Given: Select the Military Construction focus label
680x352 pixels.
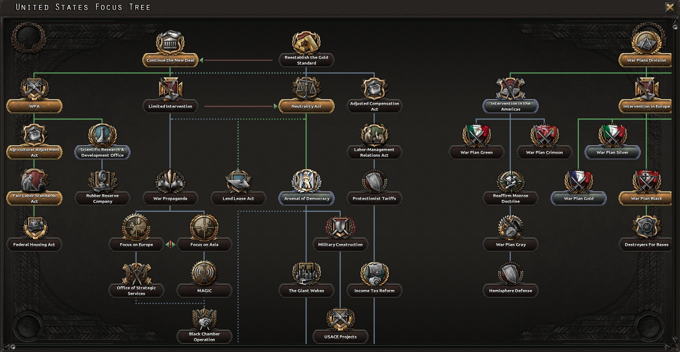Looking at the screenshot, I should (340, 245).
